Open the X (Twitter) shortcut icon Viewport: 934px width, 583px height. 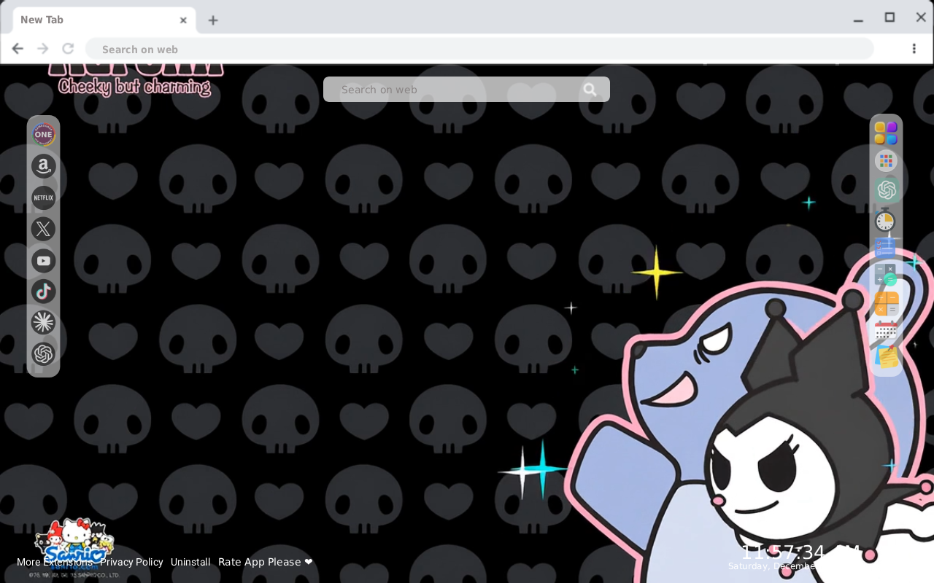[43, 229]
